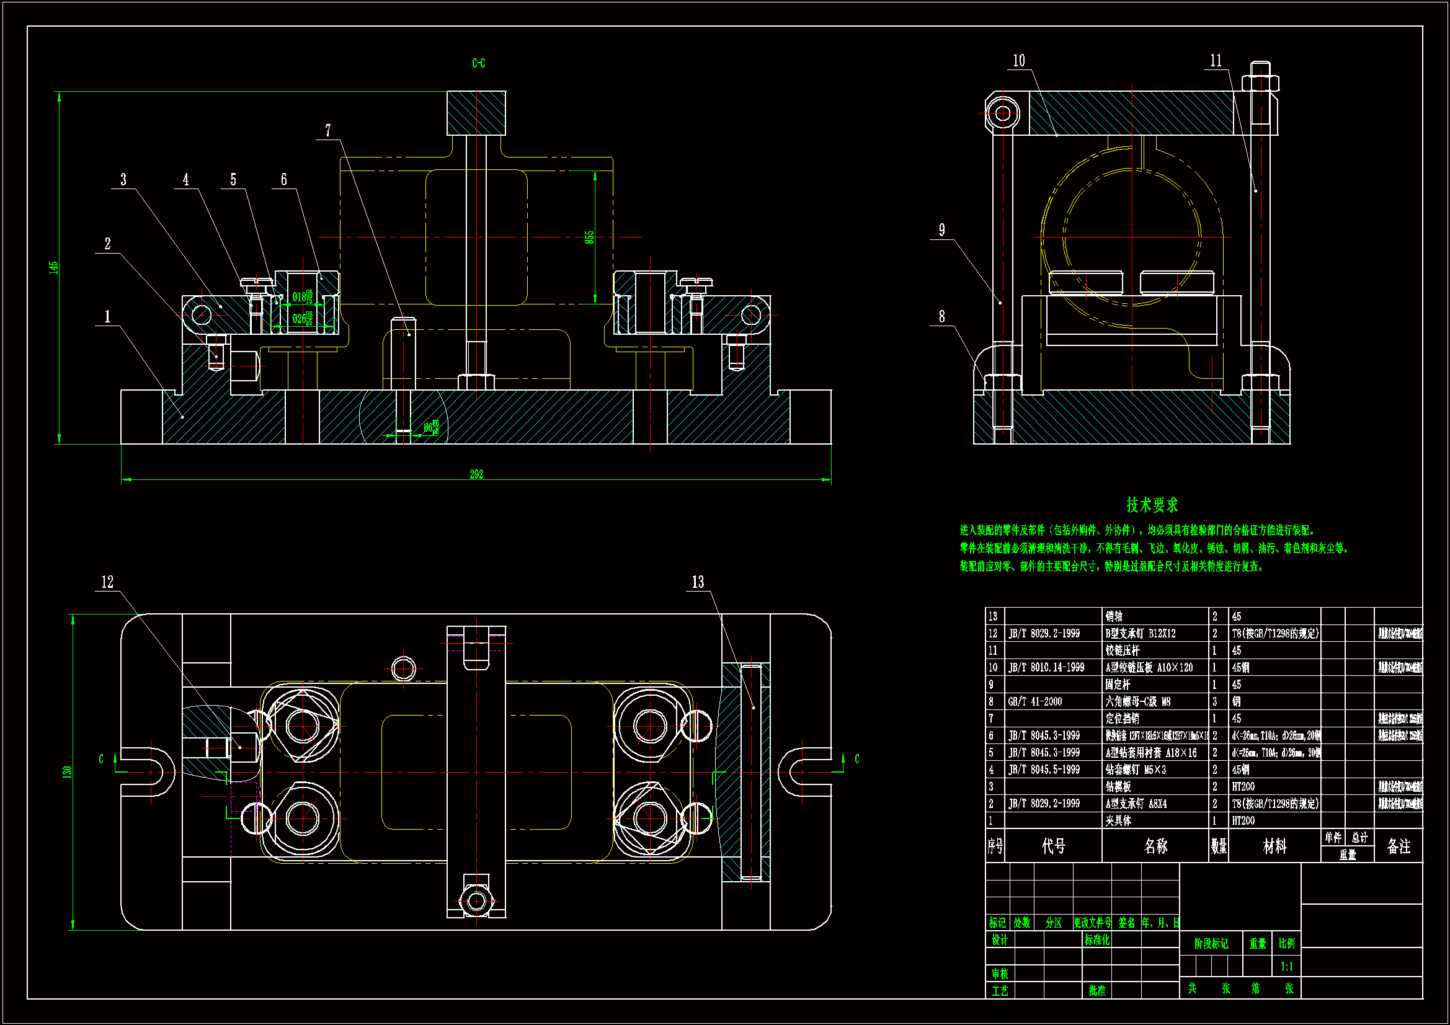
Task: Click part balloon number 12 label
Action: [x=107, y=582]
